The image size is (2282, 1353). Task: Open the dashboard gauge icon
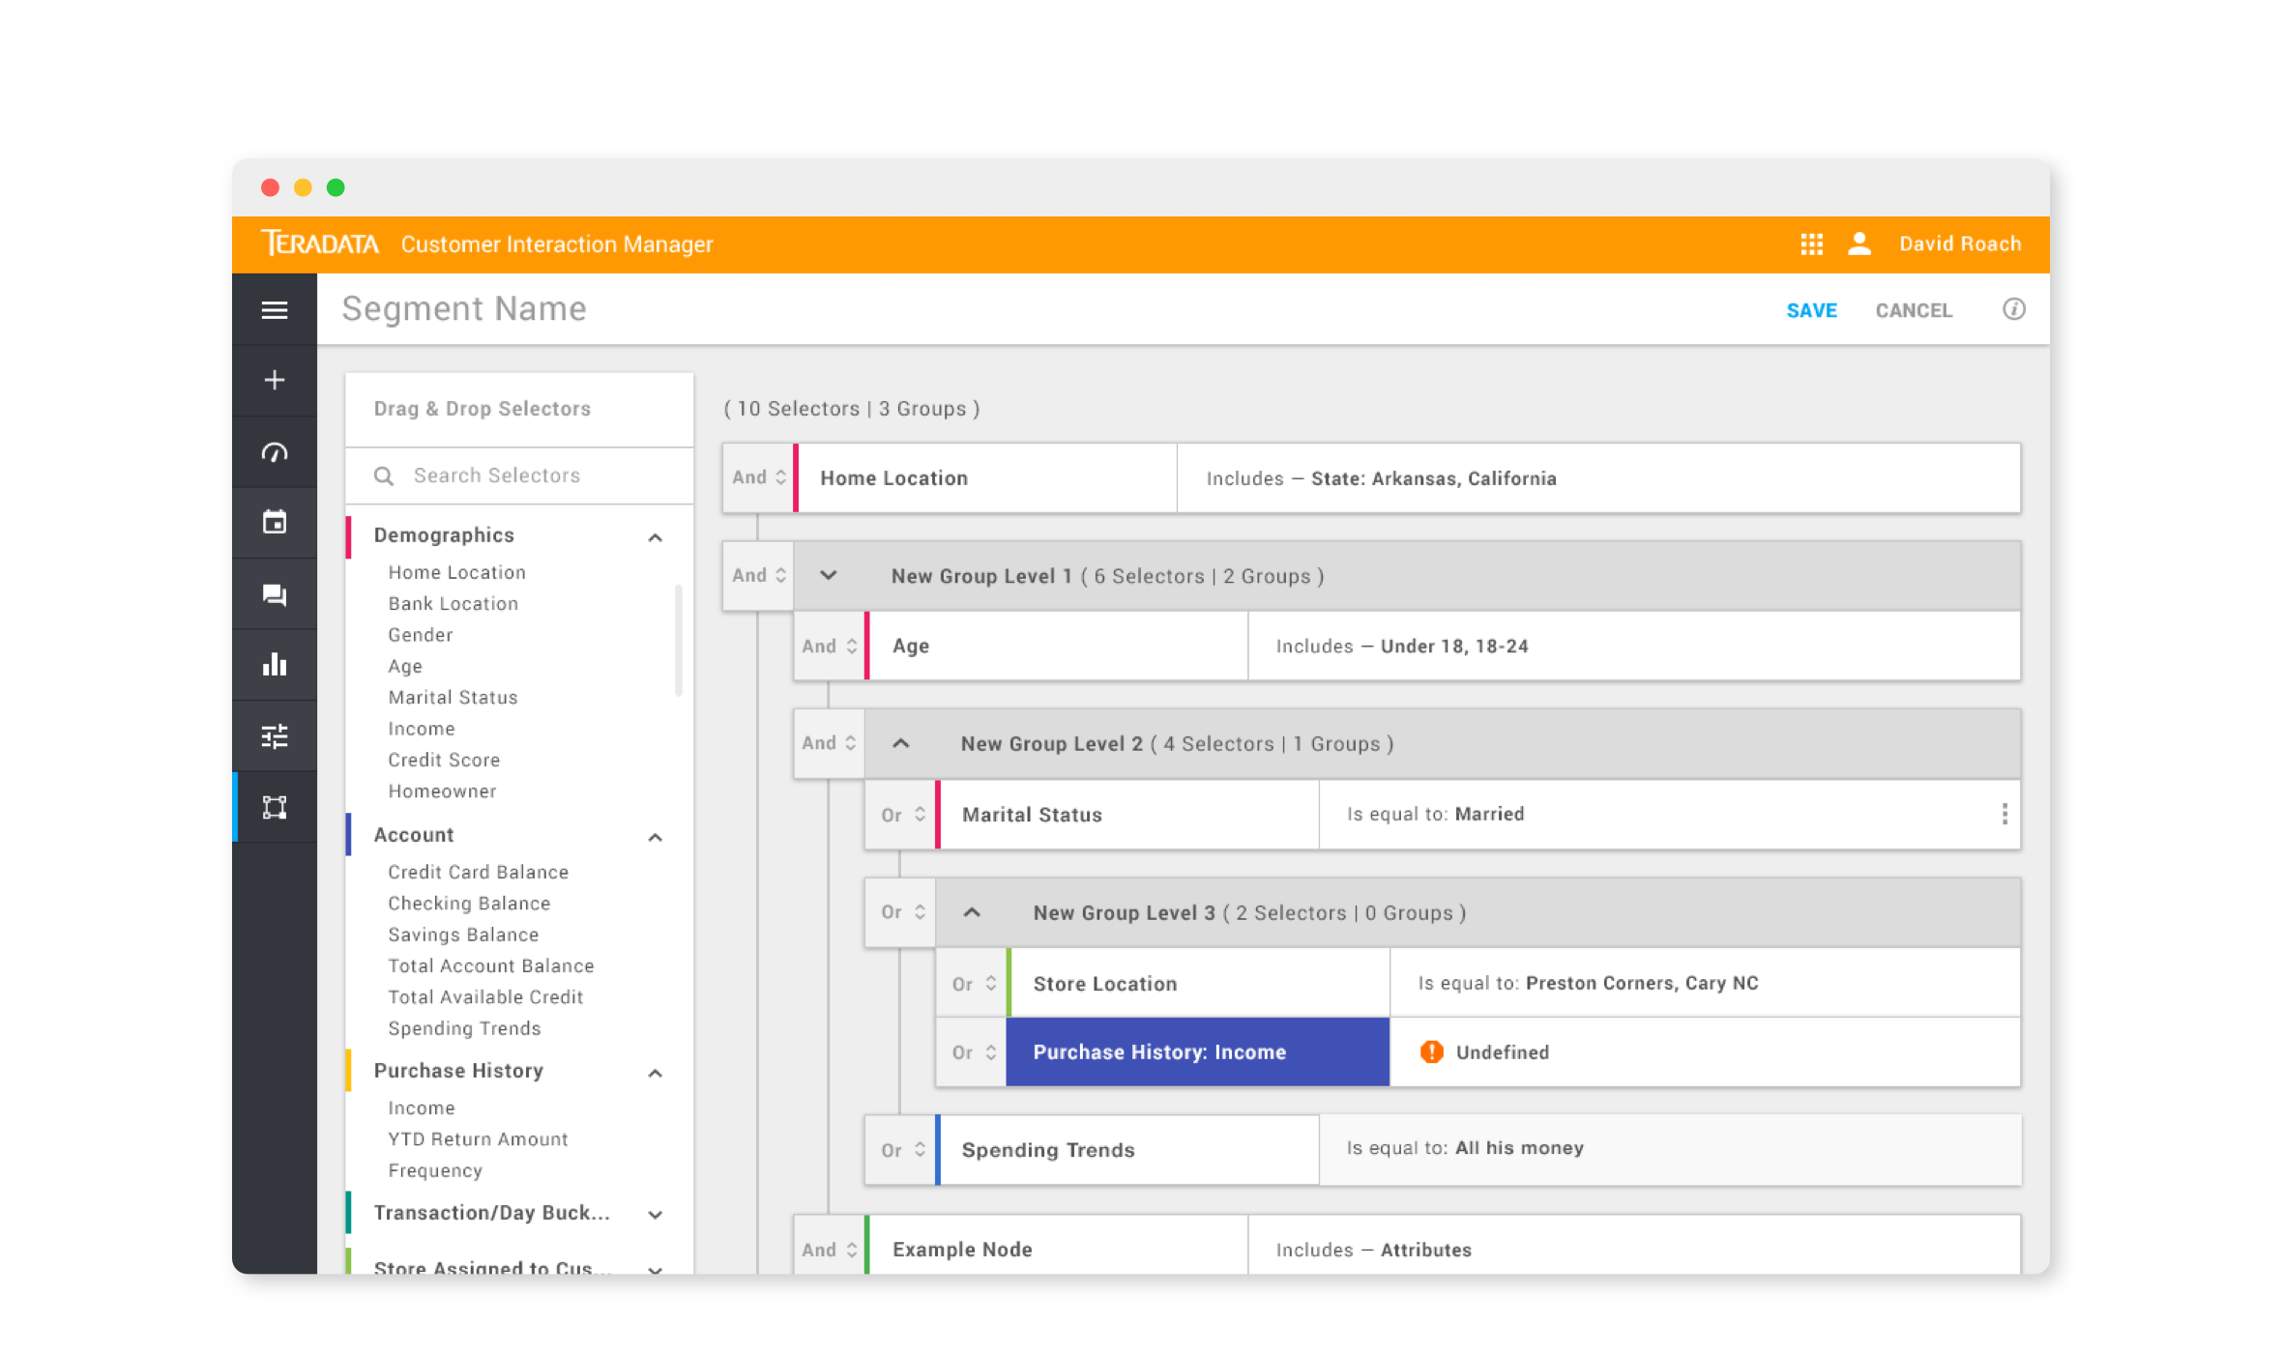click(x=275, y=451)
